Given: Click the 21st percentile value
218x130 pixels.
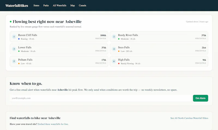Looking at the screenshot, I should coord(204,47).
